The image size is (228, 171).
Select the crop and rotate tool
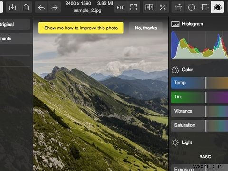click(x=178, y=7)
